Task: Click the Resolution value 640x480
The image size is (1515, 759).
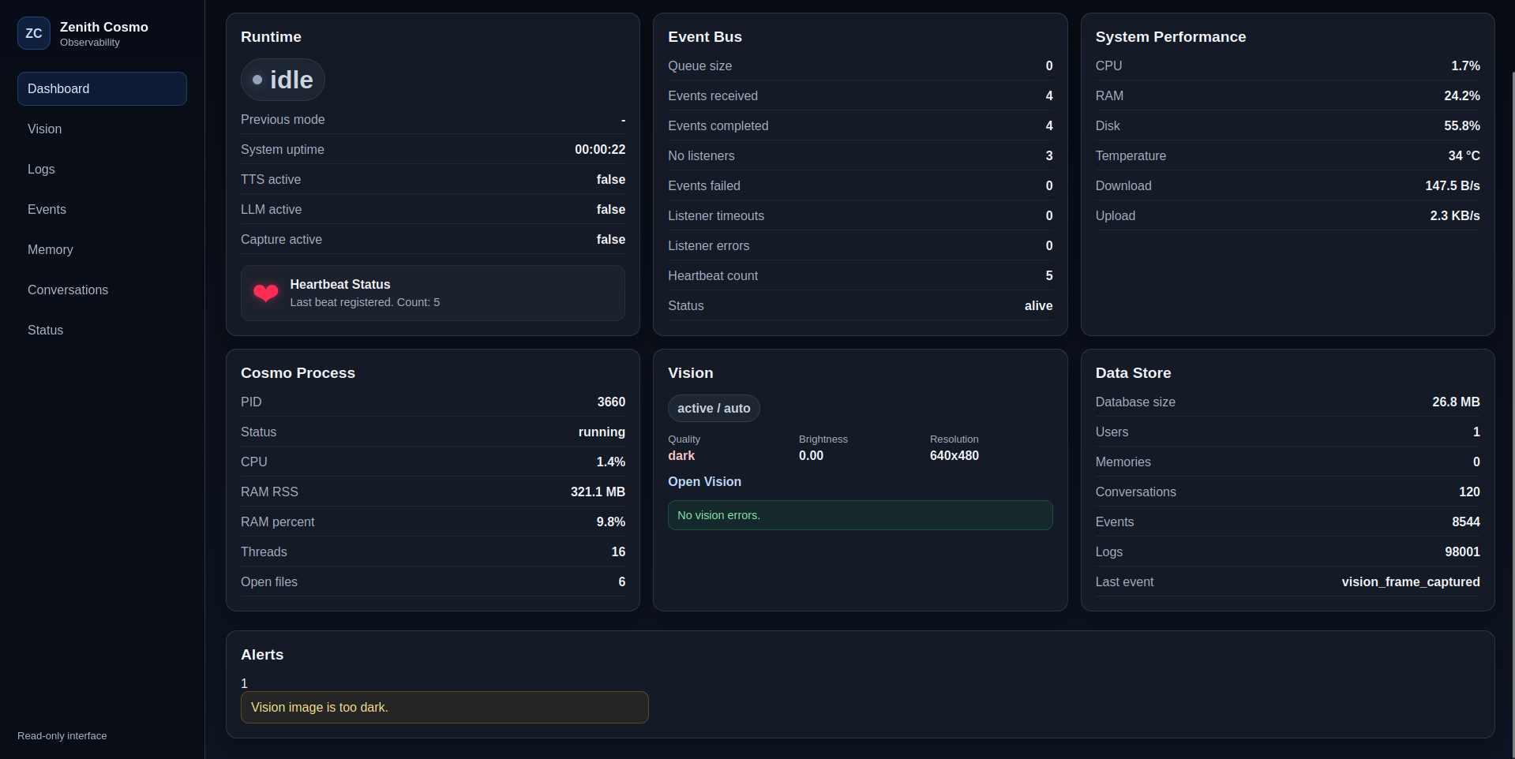Action: [x=954, y=455]
